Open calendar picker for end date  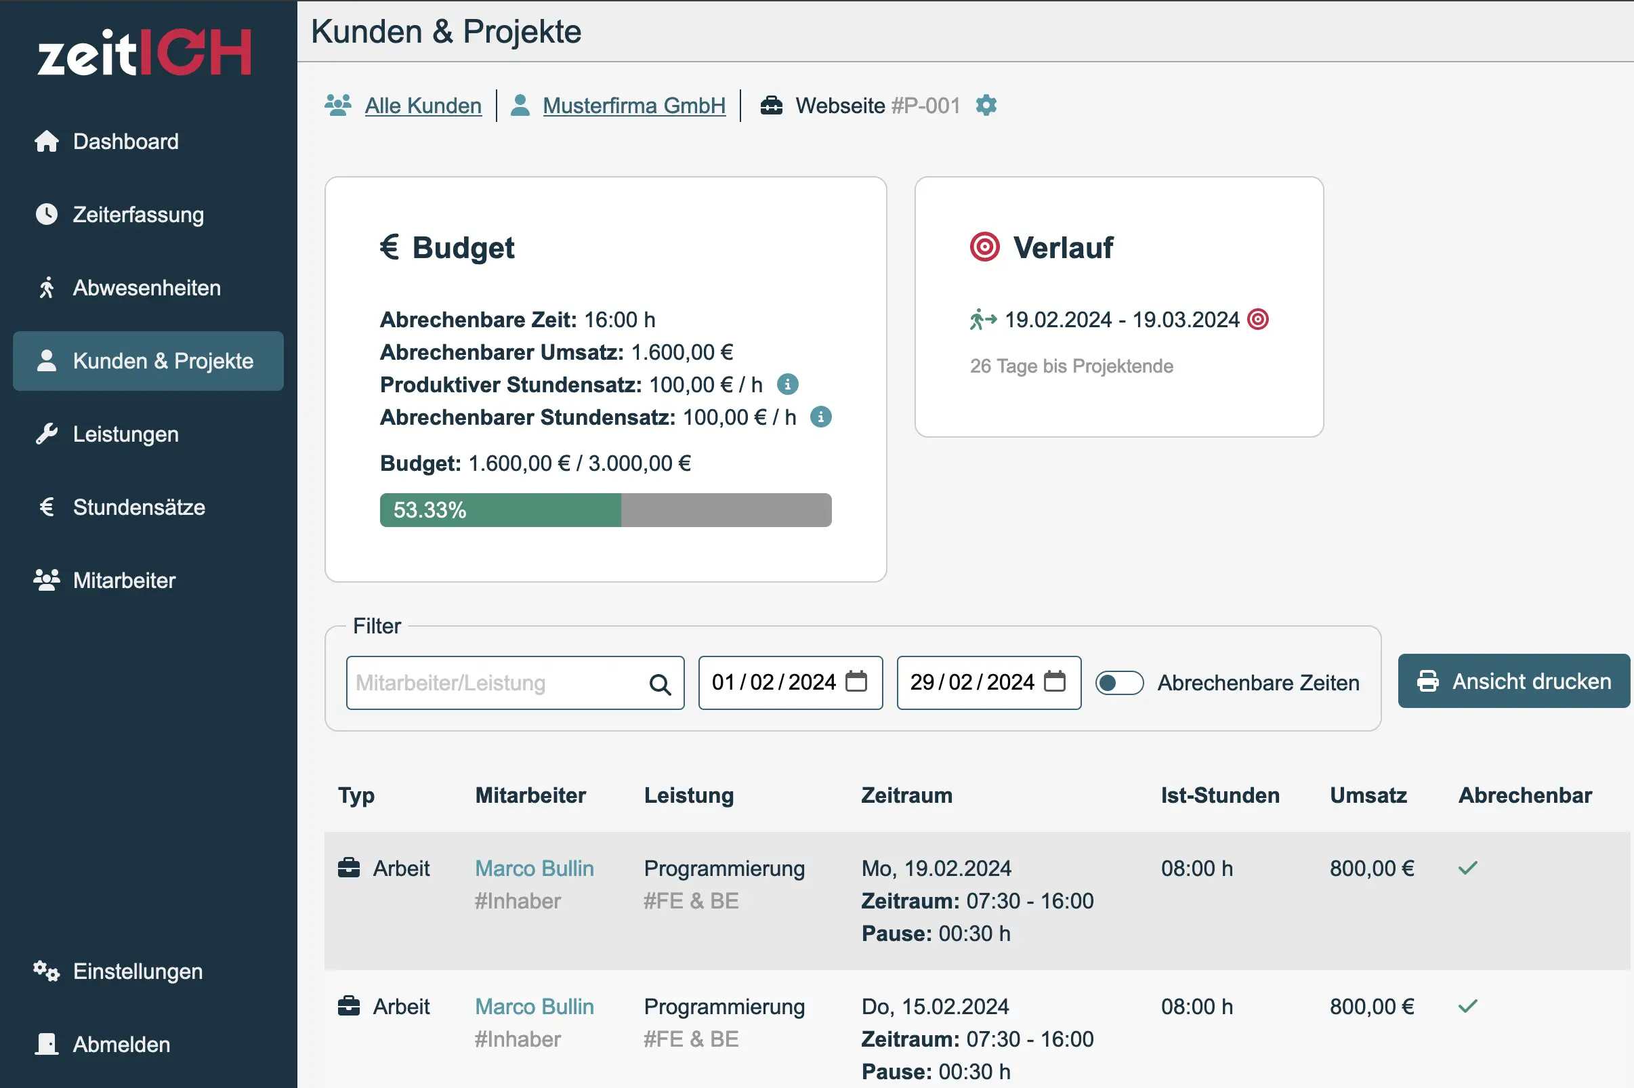[1055, 682]
